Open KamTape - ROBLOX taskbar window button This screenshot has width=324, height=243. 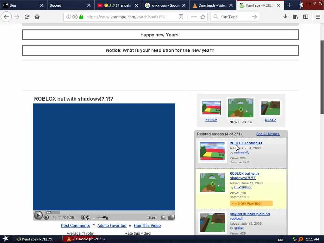pos(38,239)
